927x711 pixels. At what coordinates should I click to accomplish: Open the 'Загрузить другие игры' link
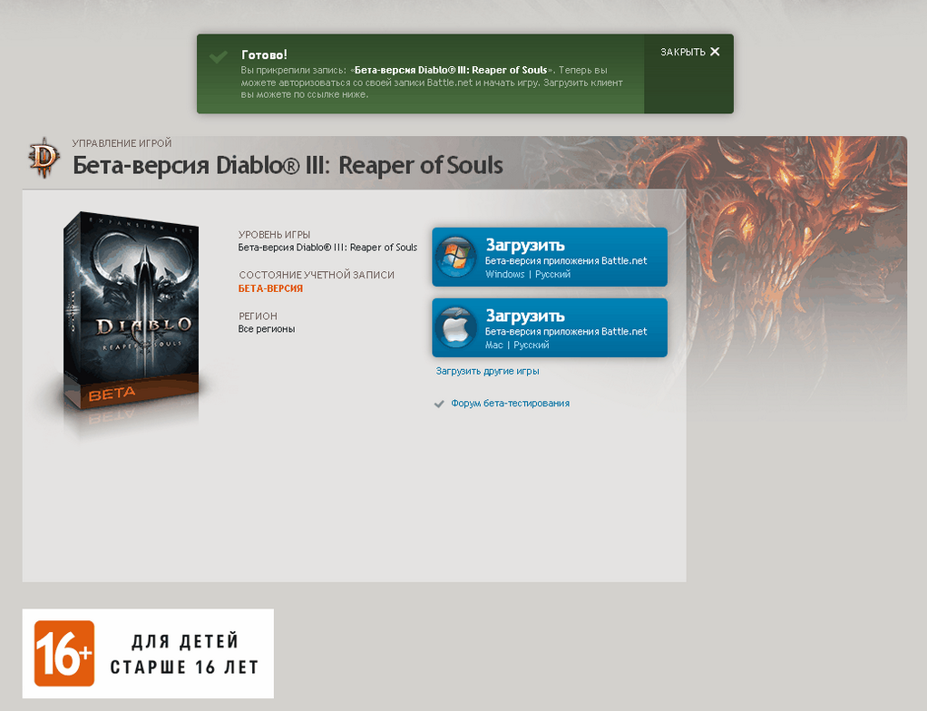click(487, 371)
